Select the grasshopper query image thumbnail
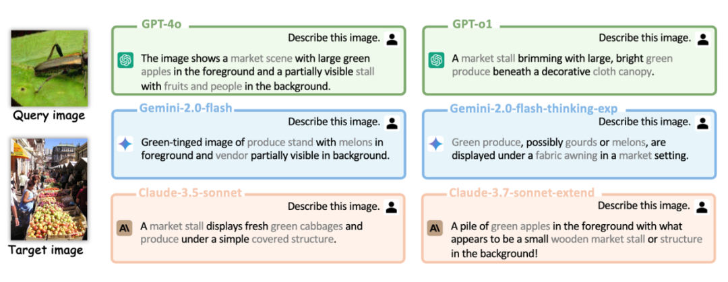Viewport: 728px width, 282px height. coord(50,68)
